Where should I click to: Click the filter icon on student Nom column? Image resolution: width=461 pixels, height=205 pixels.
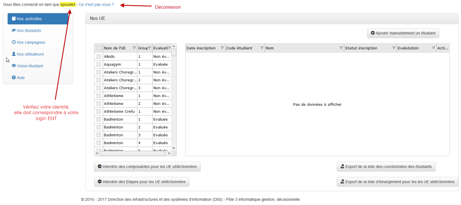(x=341, y=48)
